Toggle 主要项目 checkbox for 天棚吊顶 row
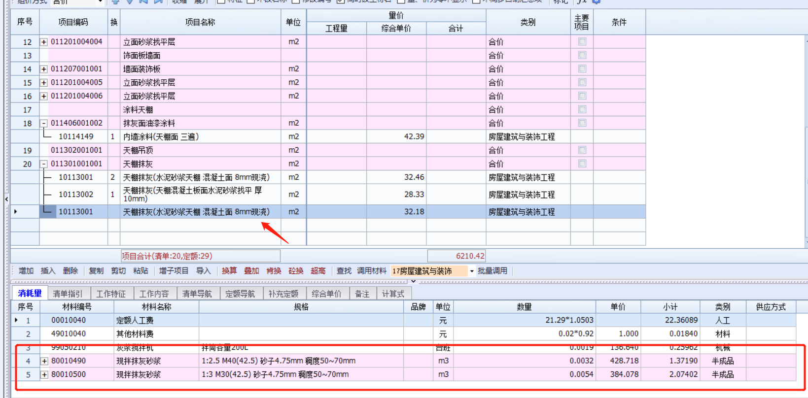The height and width of the screenshot is (398, 808). click(582, 150)
